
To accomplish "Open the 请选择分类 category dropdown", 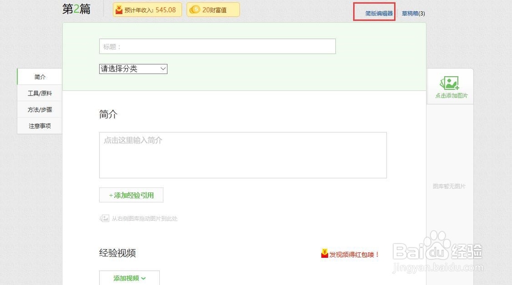I will [x=133, y=69].
